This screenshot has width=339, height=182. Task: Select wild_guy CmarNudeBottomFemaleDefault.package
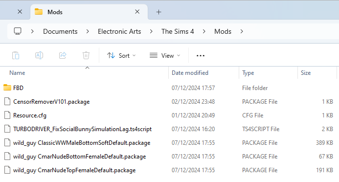[x=80, y=157]
